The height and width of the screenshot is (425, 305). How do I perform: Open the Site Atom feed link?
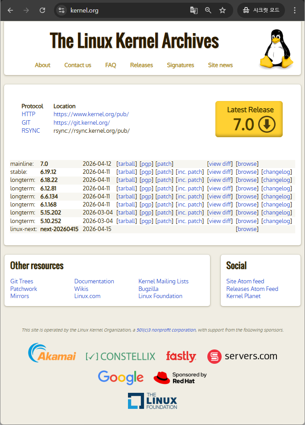click(245, 282)
